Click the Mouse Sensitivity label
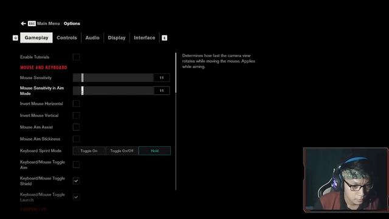This screenshot has width=389, height=219. (x=36, y=78)
